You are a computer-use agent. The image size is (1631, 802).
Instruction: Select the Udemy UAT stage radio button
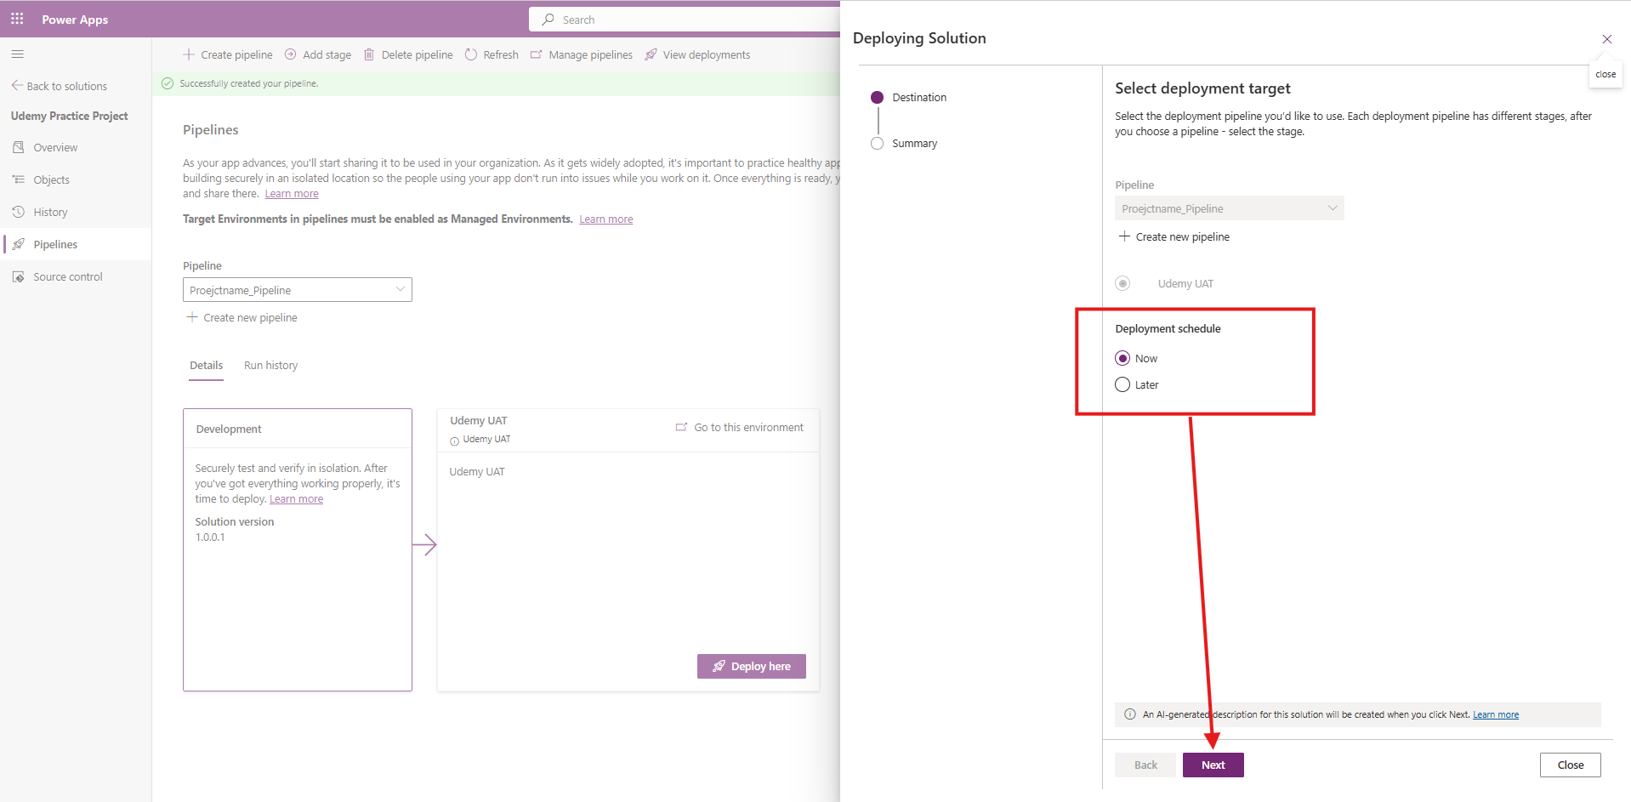[x=1122, y=283]
